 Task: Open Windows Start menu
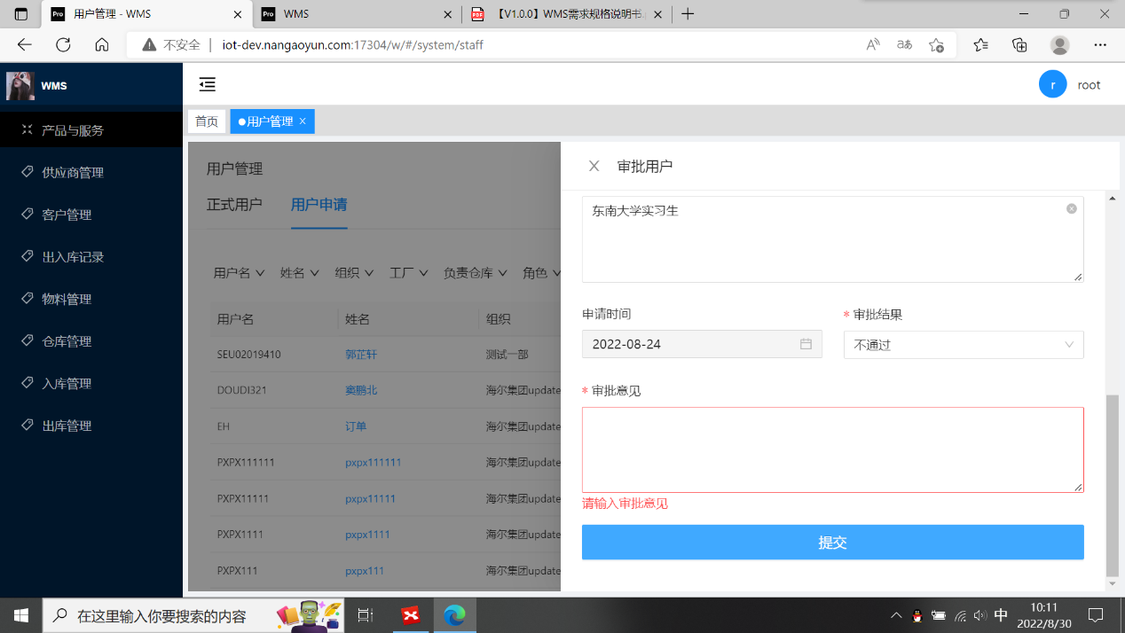[x=21, y=614]
